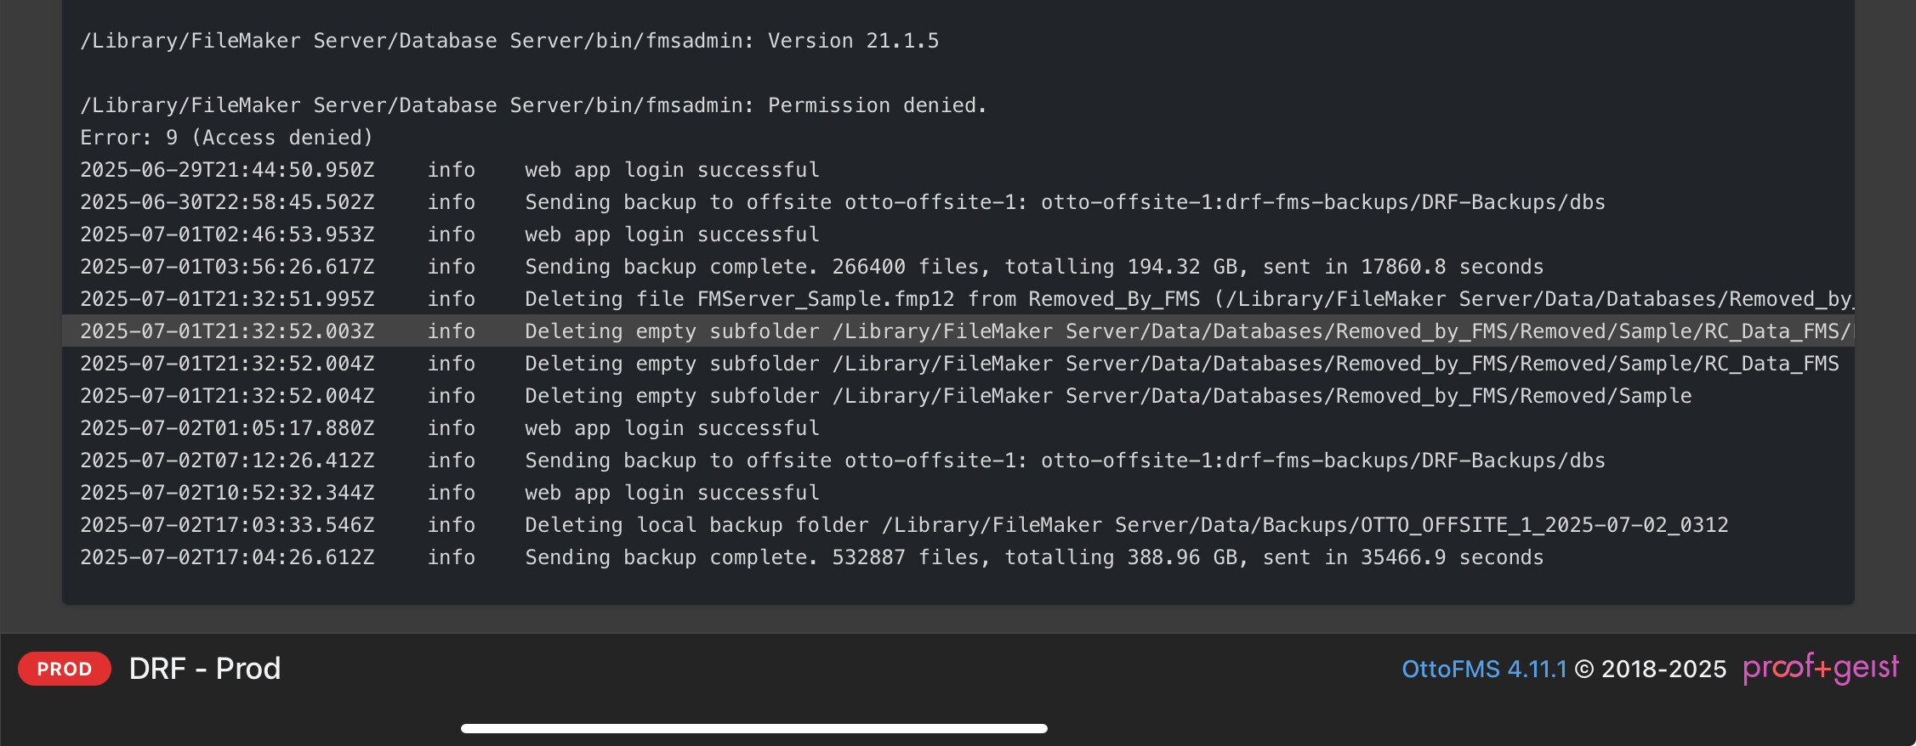Select the highlighted 21:32:52.003Z log row

click(x=958, y=331)
